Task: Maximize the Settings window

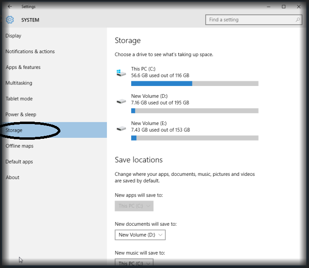Action: pyautogui.click(x=283, y=7)
